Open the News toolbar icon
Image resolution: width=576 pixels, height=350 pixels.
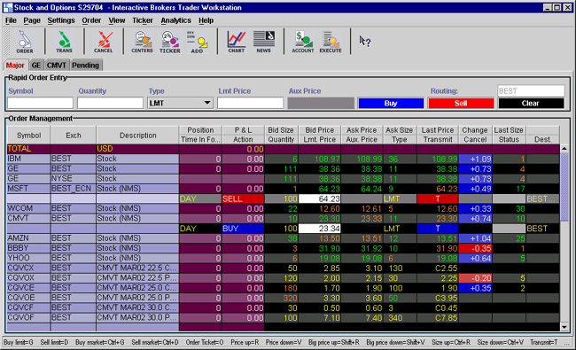click(264, 42)
